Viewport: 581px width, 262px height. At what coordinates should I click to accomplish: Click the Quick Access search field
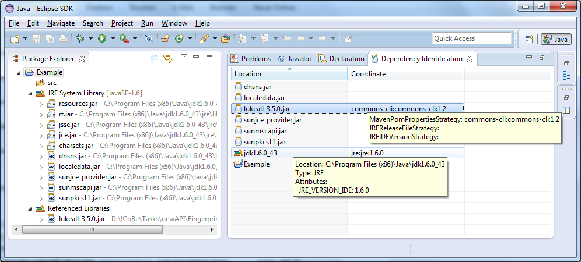click(472, 38)
